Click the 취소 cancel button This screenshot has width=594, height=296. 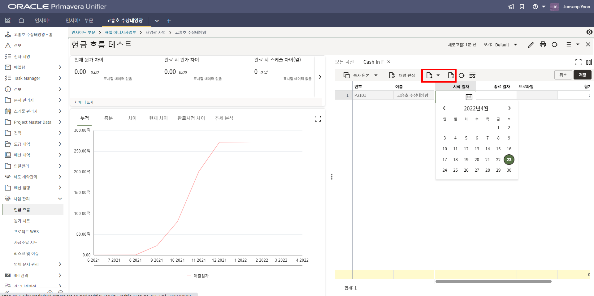click(563, 75)
